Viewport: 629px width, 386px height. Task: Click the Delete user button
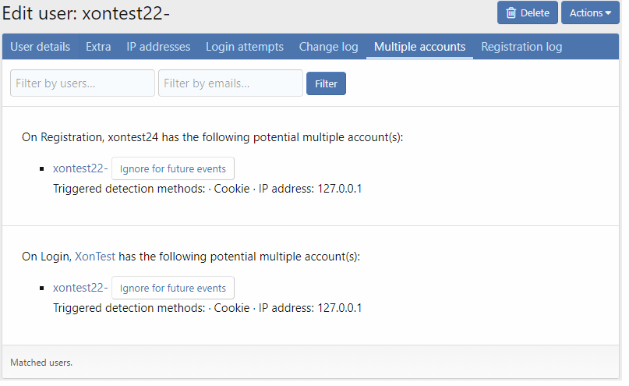(x=528, y=12)
